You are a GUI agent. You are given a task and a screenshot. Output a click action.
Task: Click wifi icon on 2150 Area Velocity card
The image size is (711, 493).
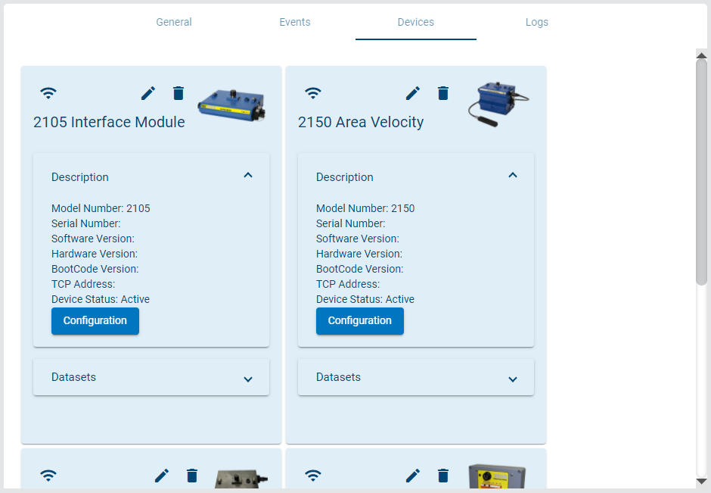(313, 93)
